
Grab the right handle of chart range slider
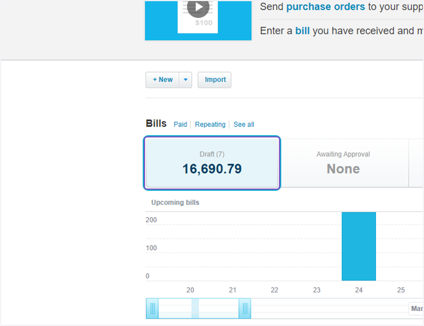(245, 308)
